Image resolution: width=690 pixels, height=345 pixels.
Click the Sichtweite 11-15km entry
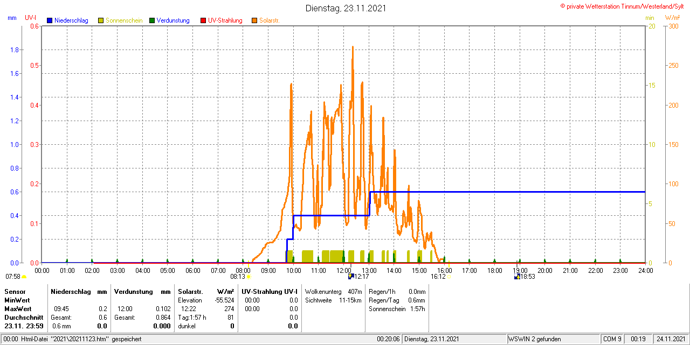[333, 300]
